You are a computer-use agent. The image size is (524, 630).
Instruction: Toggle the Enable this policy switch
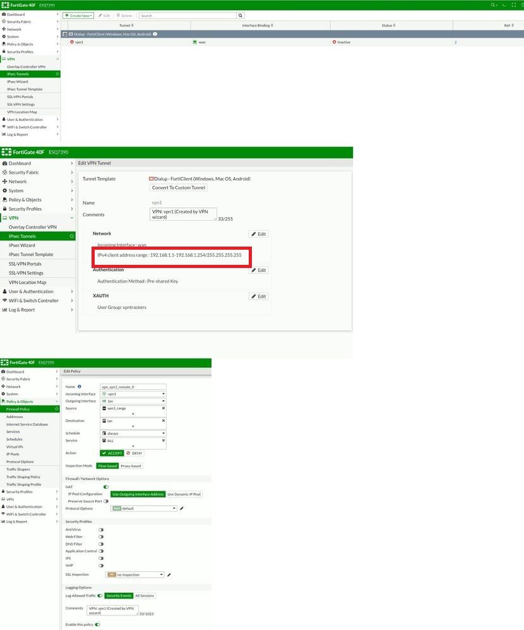coord(98,625)
